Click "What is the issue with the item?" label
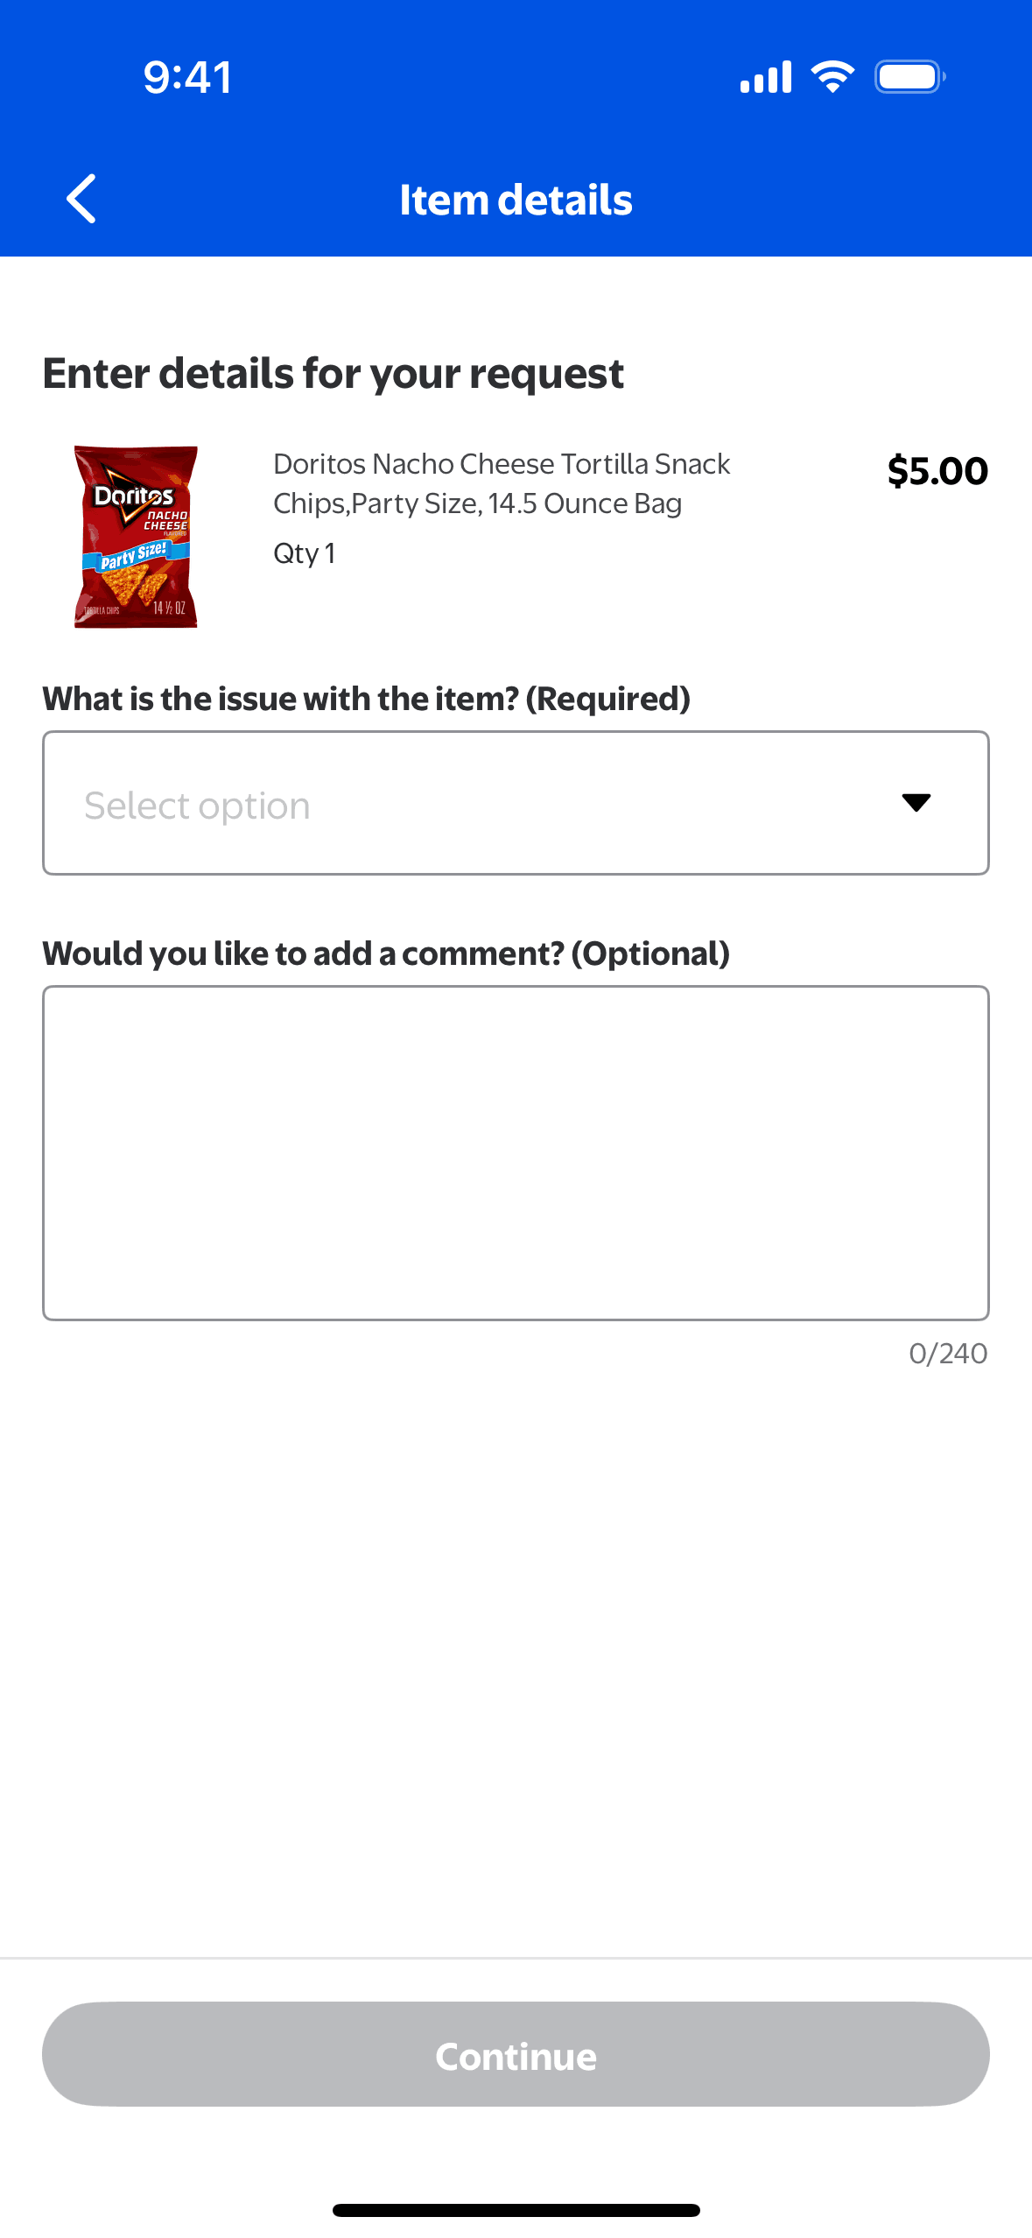Viewport: 1032px width, 2238px height. pos(366,699)
